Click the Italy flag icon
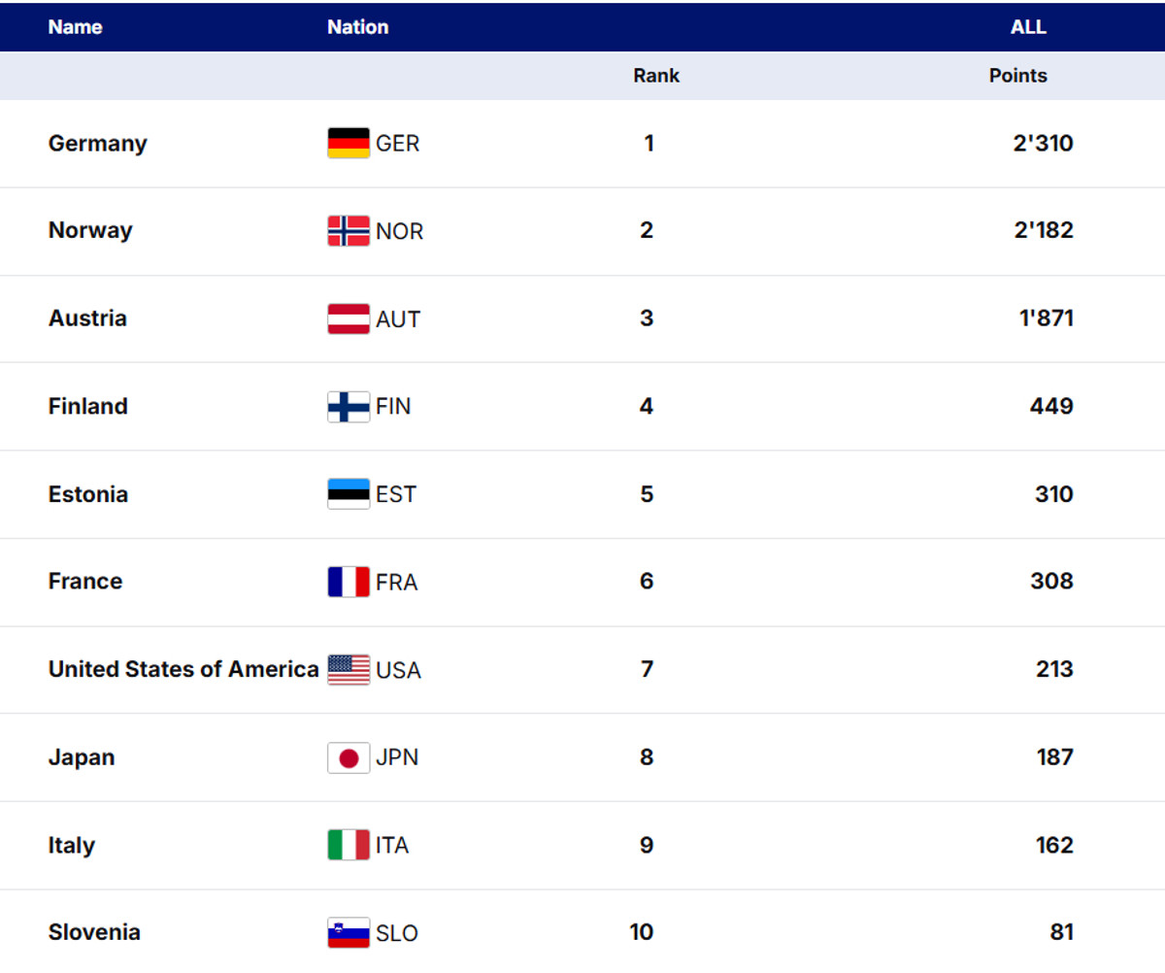This screenshot has width=1165, height=973. pos(349,845)
